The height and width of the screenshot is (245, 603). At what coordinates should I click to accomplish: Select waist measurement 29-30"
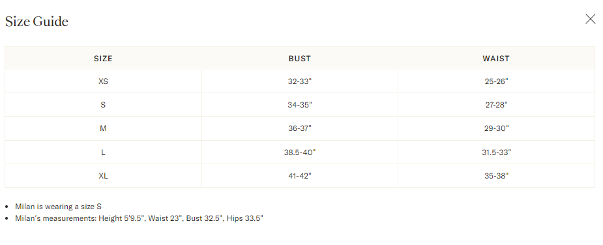click(496, 128)
